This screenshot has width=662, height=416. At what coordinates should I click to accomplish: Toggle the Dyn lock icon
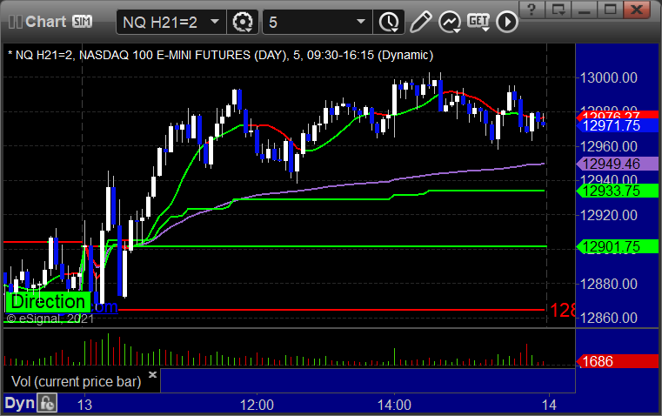tap(47, 403)
